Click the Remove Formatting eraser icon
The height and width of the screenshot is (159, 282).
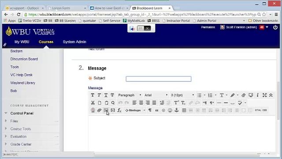[x=244, y=95]
